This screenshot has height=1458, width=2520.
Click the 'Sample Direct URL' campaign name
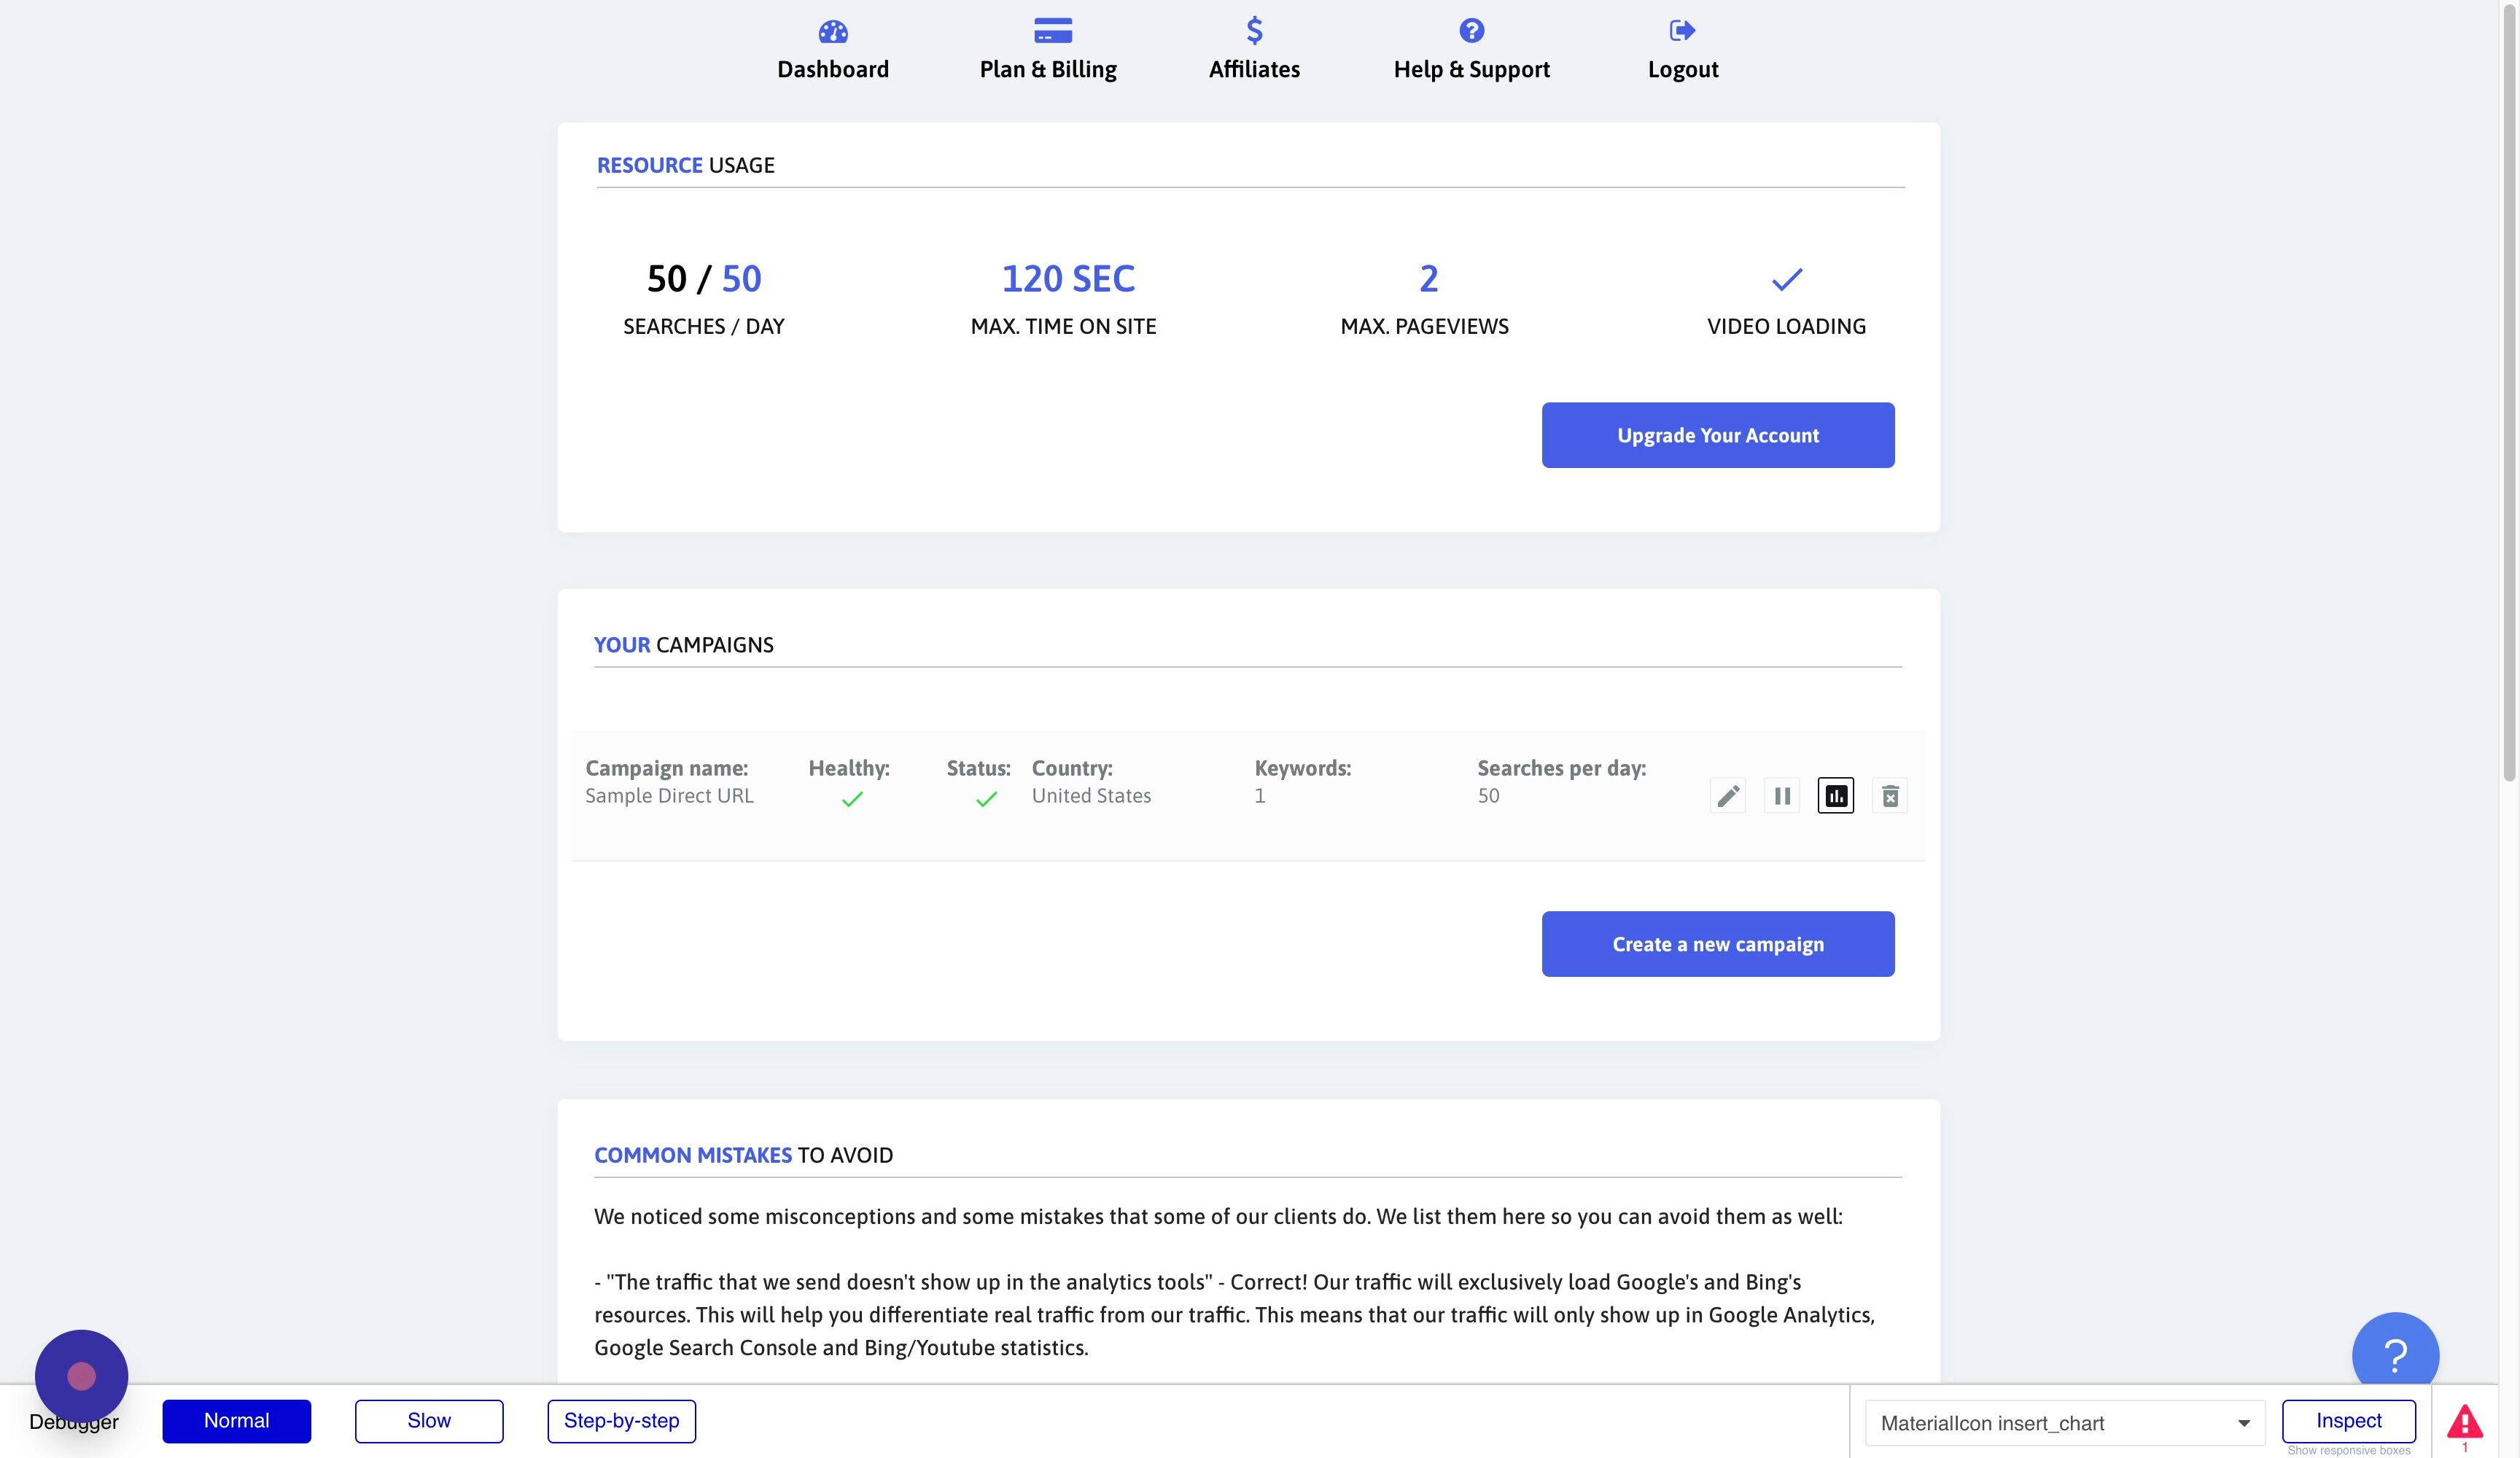669,796
